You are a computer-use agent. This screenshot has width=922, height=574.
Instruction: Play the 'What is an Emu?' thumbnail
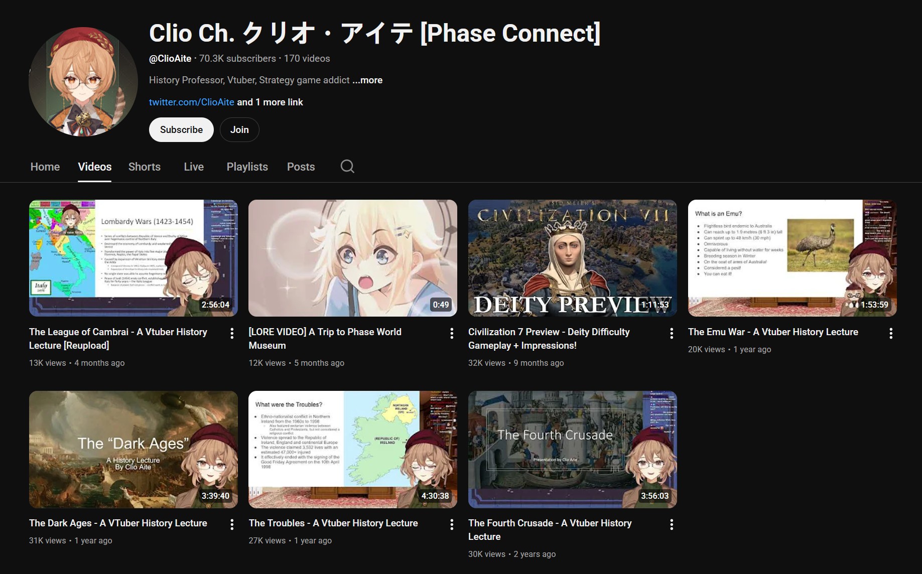pyautogui.click(x=793, y=258)
